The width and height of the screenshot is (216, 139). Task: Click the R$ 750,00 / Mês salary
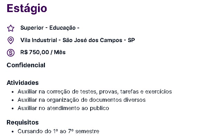[43, 52]
